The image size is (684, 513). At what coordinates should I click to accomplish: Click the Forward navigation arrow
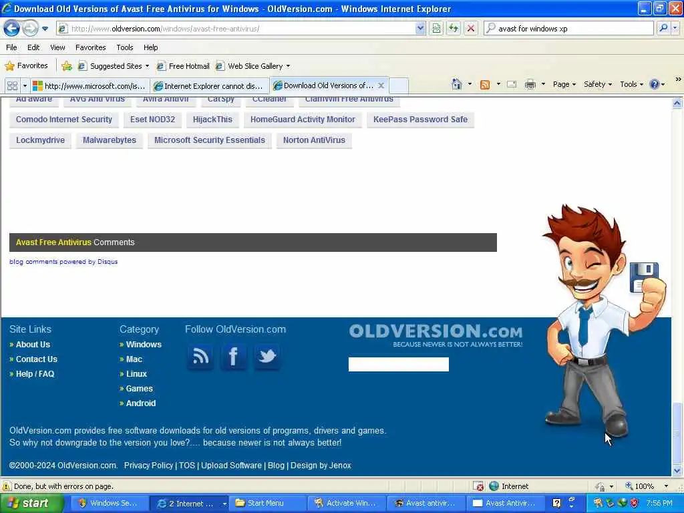[x=30, y=29]
